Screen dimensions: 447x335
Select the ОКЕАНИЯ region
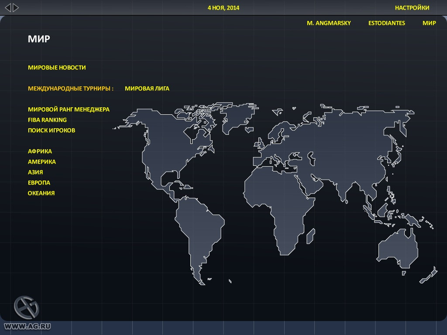41,193
